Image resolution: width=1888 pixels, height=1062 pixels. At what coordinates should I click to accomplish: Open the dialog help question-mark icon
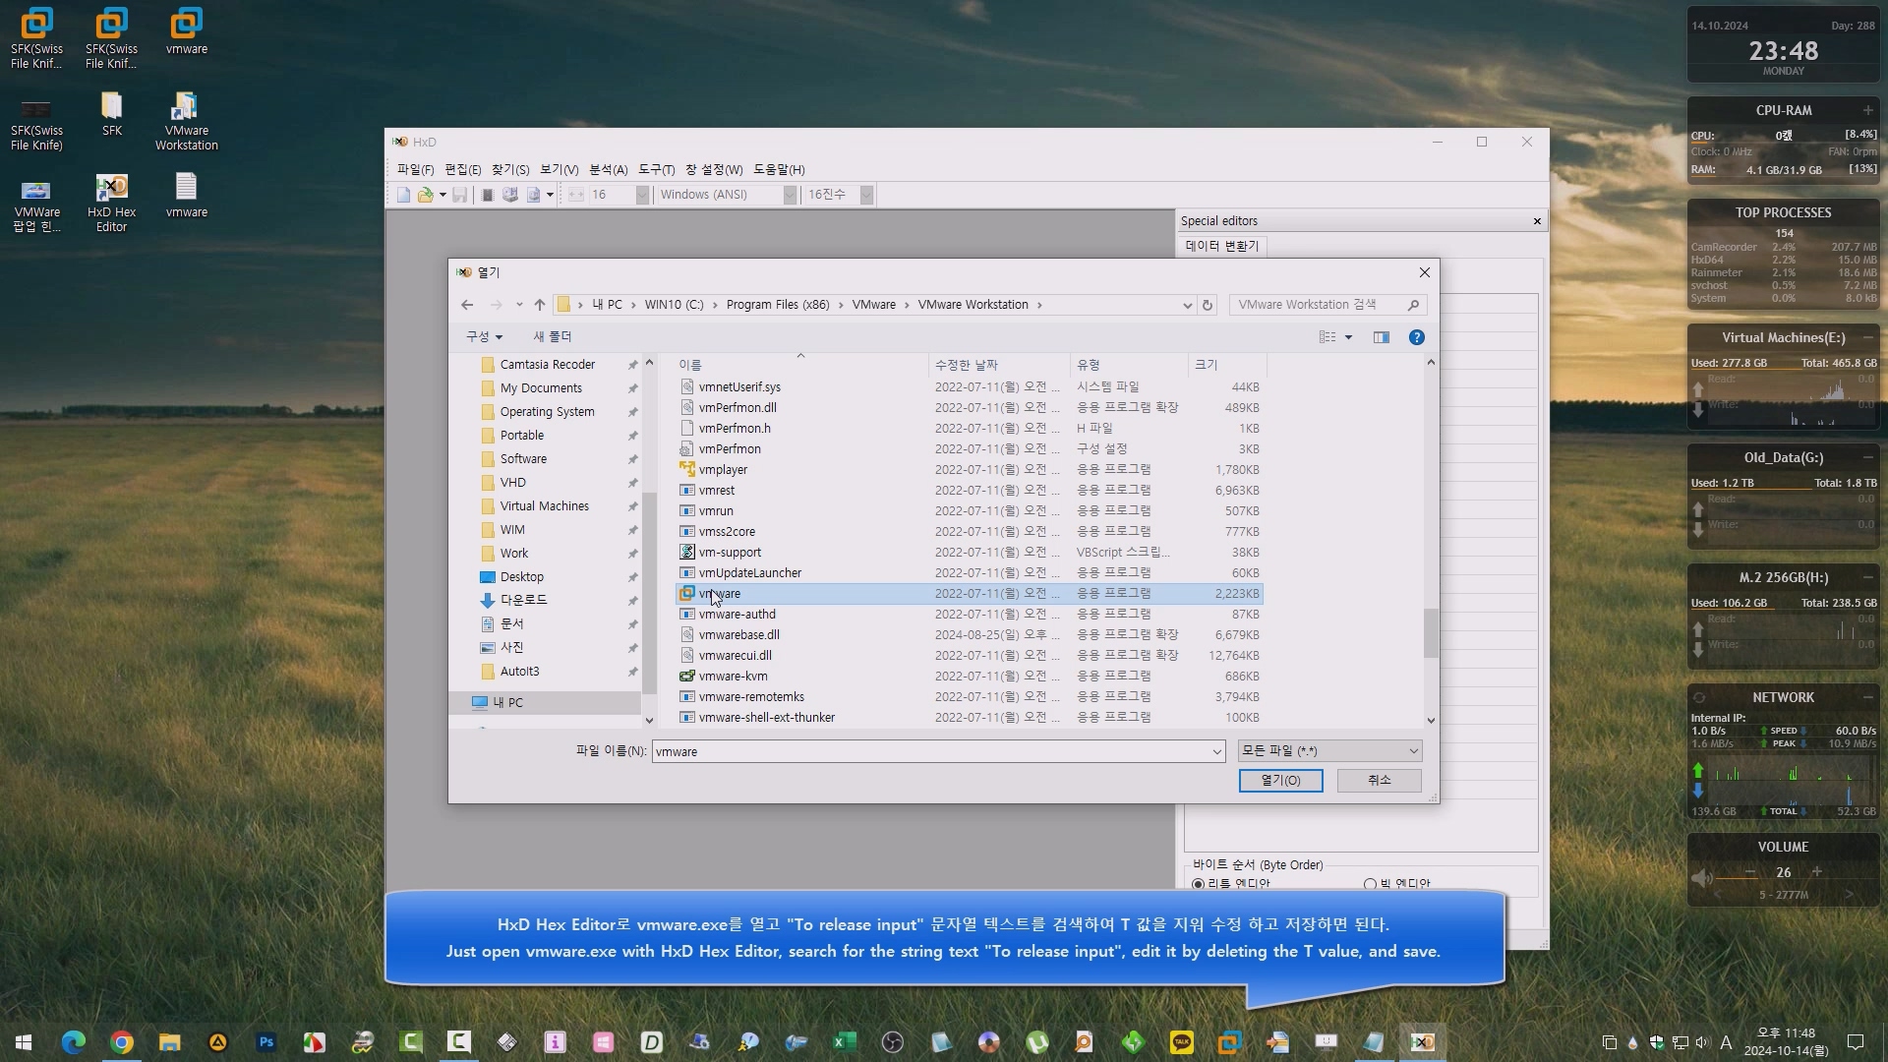[x=1416, y=337]
